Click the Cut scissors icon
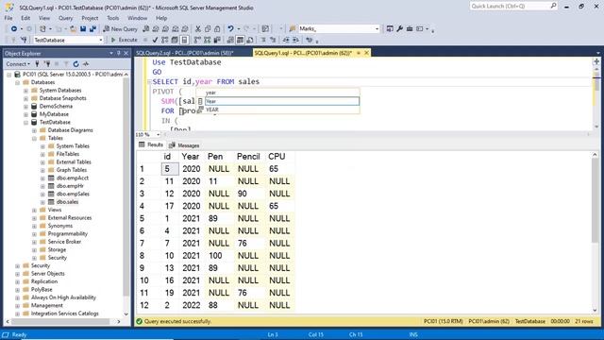The image size is (604, 340). pyautogui.click(x=198, y=29)
